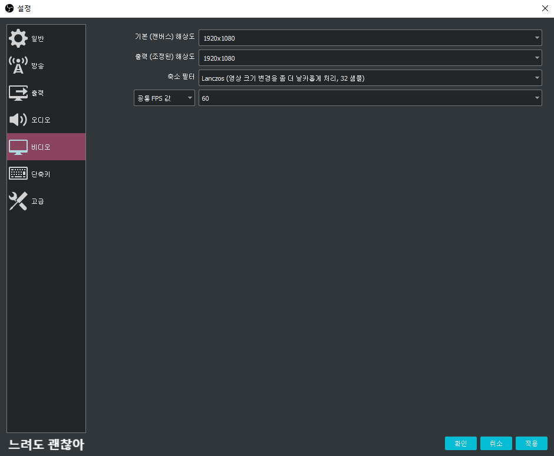
Task: Cancel changes with the 취소 button
Action: click(x=496, y=443)
